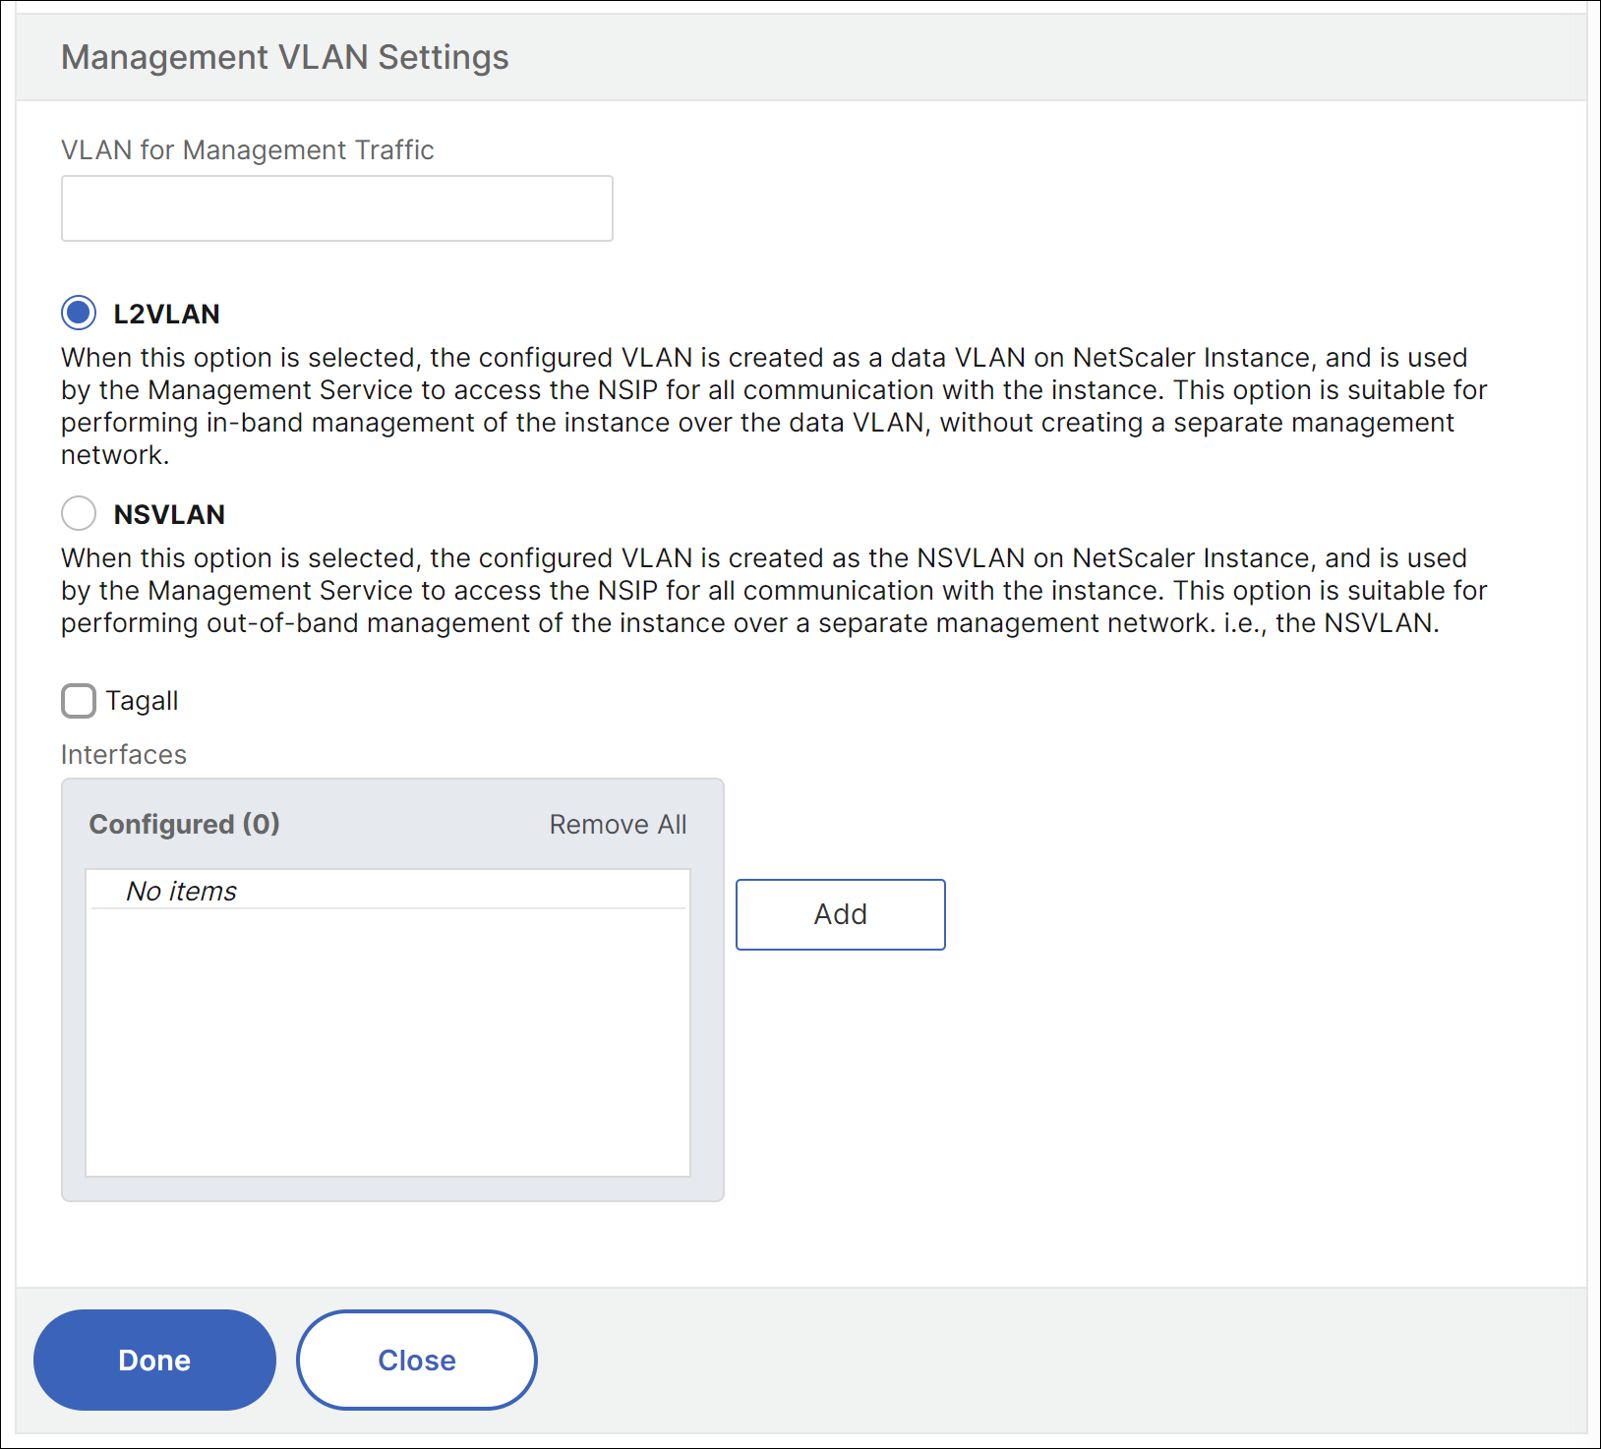The width and height of the screenshot is (1601, 1449).
Task: Click the 'Interfaces' label
Action: coord(124,755)
